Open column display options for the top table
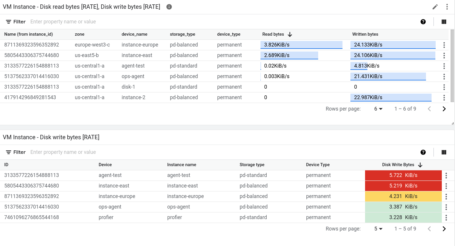455x246 pixels. pos(444,22)
